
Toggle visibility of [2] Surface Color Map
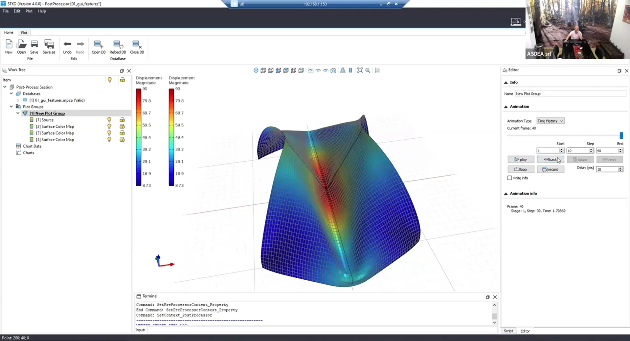click(109, 126)
